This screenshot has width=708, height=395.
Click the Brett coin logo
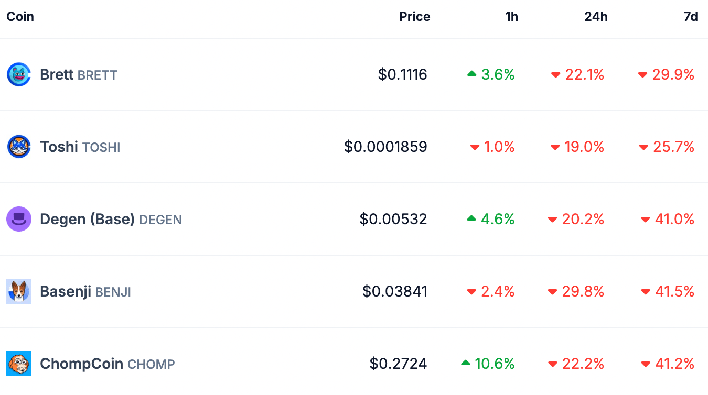coord(18,74)
